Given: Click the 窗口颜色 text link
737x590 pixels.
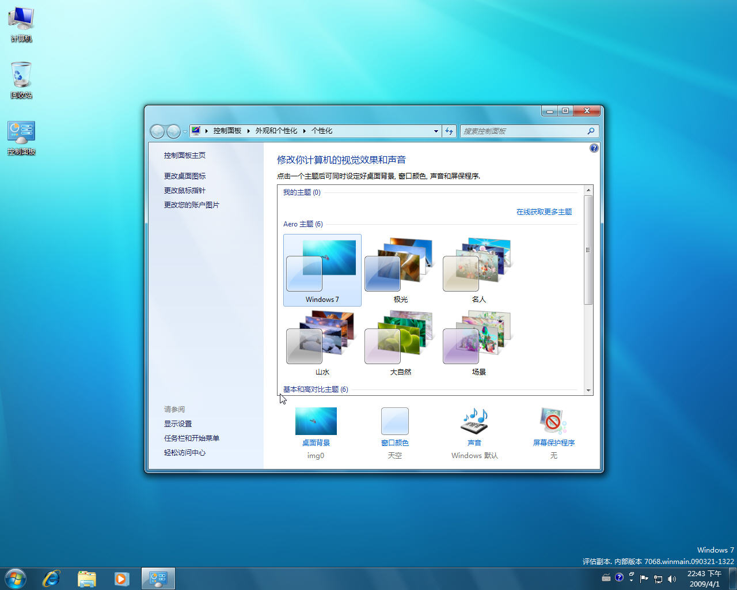Looking at the screenshot, I should tap(395, 443).
